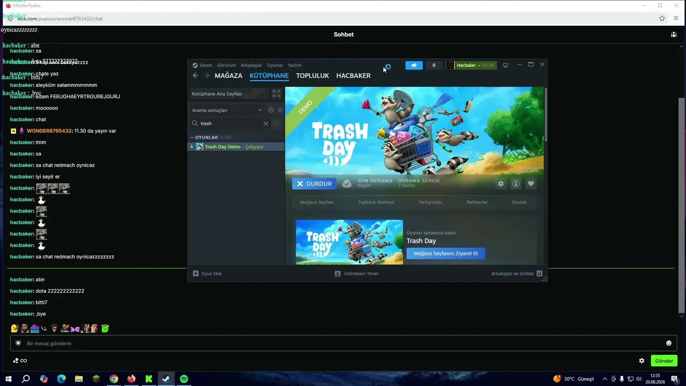Open the Mağaza Sayfası game link
The width and height of the screenshot is (686, 386).
coord(317,202)
